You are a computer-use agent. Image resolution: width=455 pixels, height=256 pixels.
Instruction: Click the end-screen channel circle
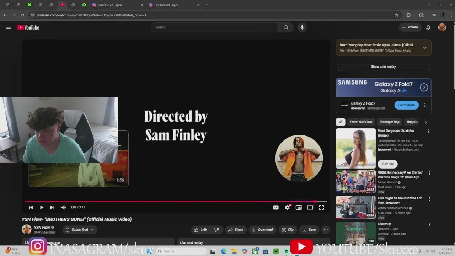(299, 158)
